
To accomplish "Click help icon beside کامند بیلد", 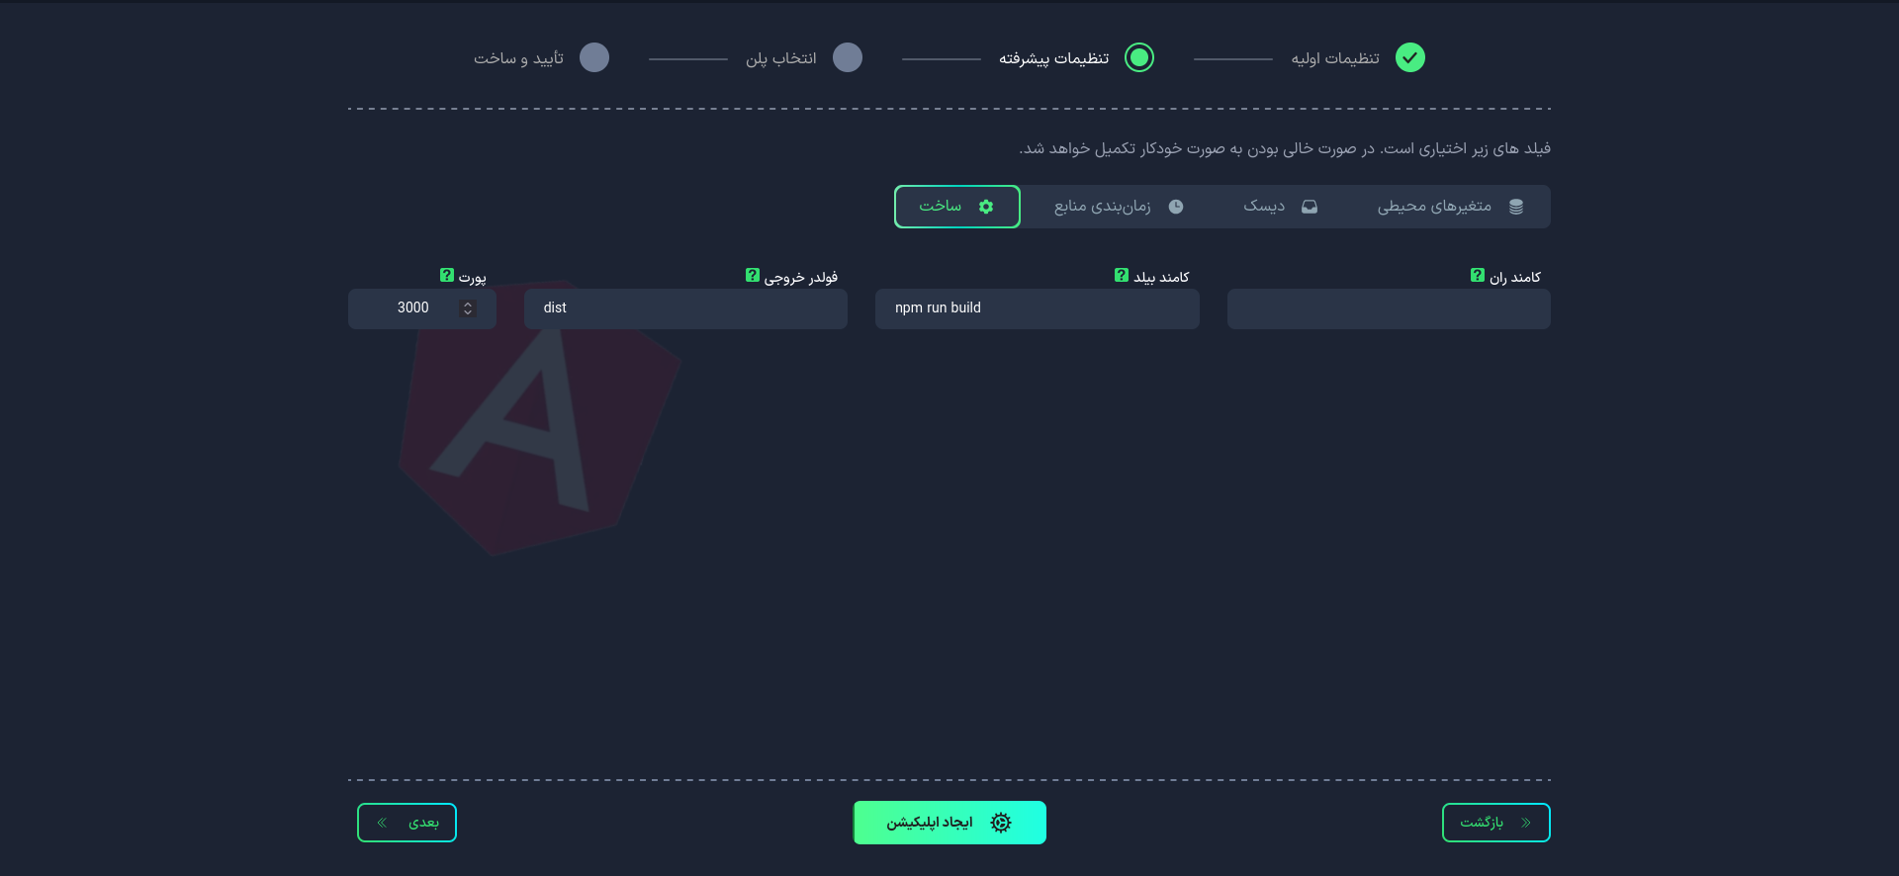I will click(x=1122, y=275).
